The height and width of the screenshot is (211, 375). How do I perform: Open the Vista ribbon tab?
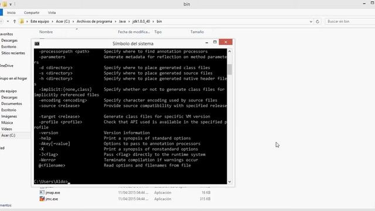[x=52, y=13]
